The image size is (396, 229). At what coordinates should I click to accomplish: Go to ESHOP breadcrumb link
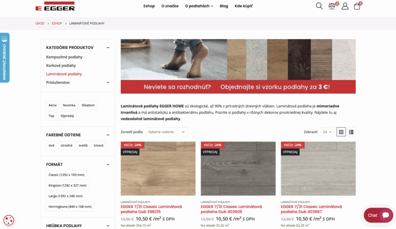click(x=56, y=23)
